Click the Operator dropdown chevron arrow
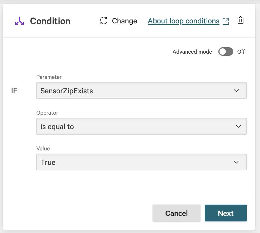The width and height of the screenshot is (260, 233). tap(238, 126)
